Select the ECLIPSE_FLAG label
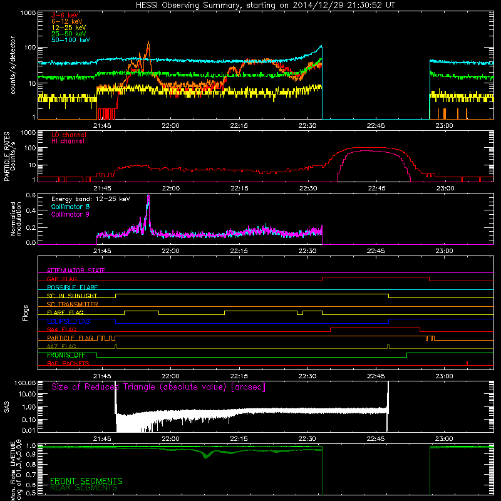The image size is (501, 501). (x=68, y=321)
